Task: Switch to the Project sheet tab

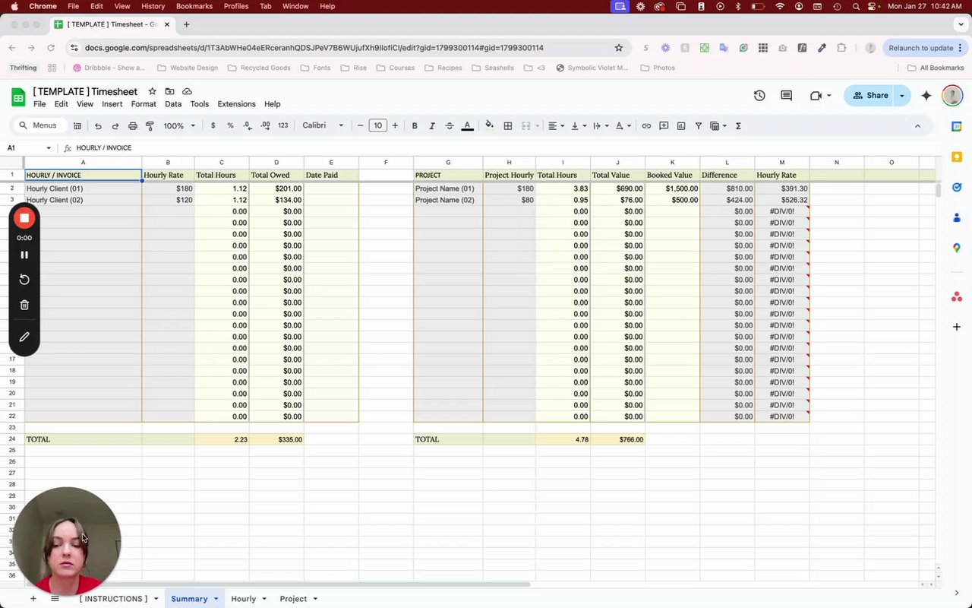Action: 293,599
